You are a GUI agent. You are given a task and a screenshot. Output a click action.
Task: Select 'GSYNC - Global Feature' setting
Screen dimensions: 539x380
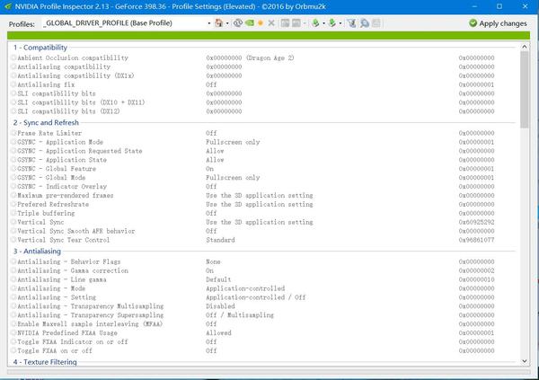pos(263,169)
